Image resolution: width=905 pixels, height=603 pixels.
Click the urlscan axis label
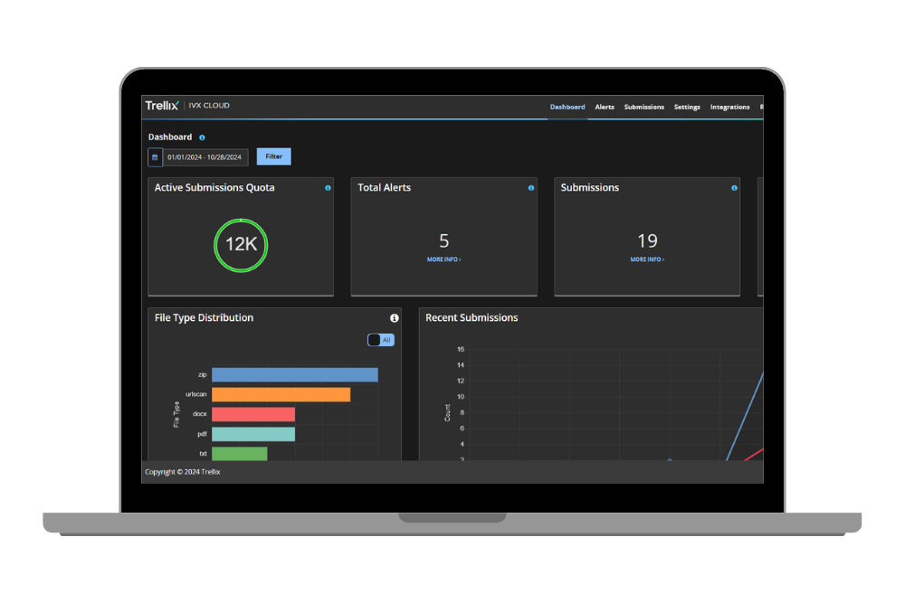click(196, 394)
